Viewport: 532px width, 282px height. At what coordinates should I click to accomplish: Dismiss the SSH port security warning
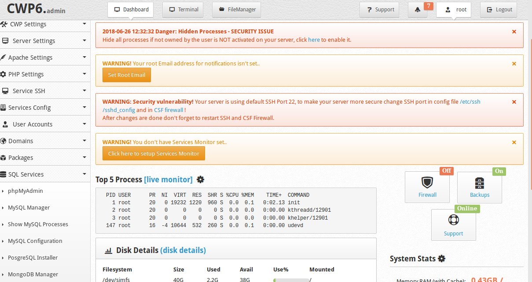tap(514, 101)
